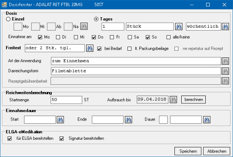Click the Ende date input field
This screenshot has height=157, width=233.
coord(107,120)
